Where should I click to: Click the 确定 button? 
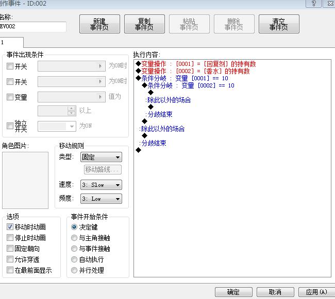click(x=233, y=292)
